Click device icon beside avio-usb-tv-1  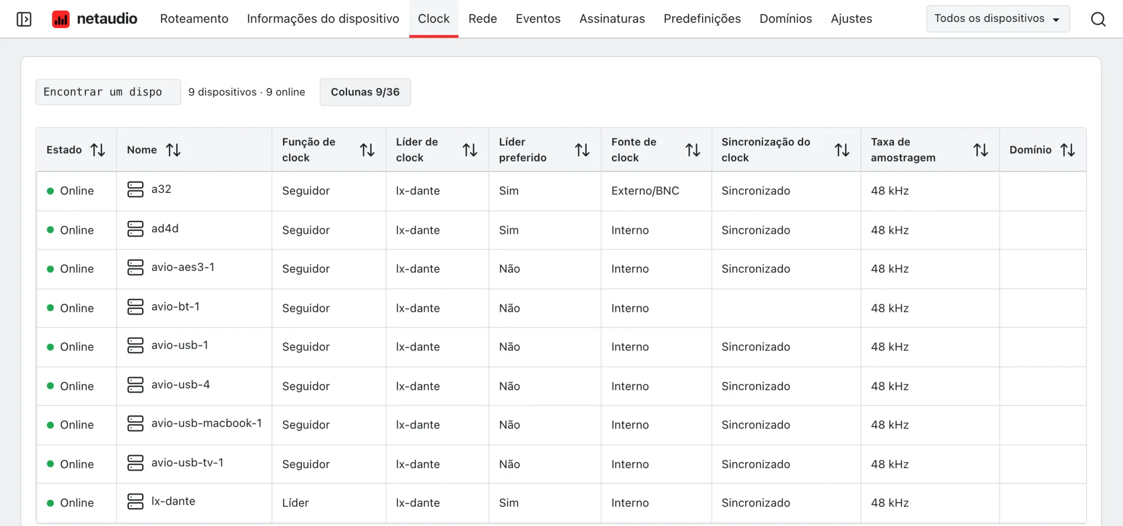tap(135, 463)
